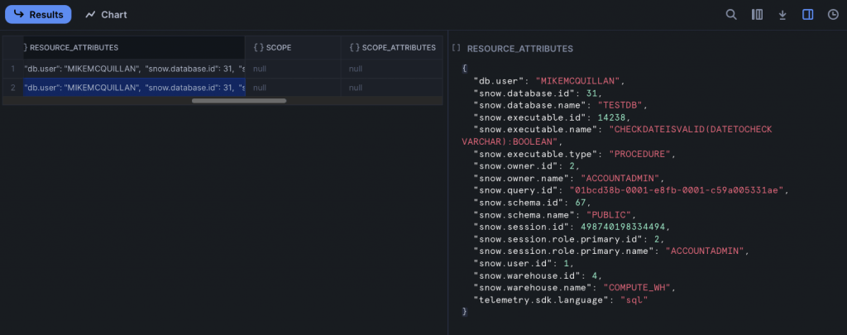
Task: Click RESOURCE_ATTRIBUTES cell in first row
Action: [x=134, y=69]
